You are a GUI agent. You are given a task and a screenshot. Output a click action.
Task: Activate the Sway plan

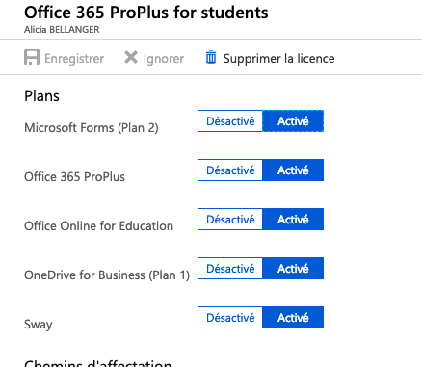(x=293, y=318)
